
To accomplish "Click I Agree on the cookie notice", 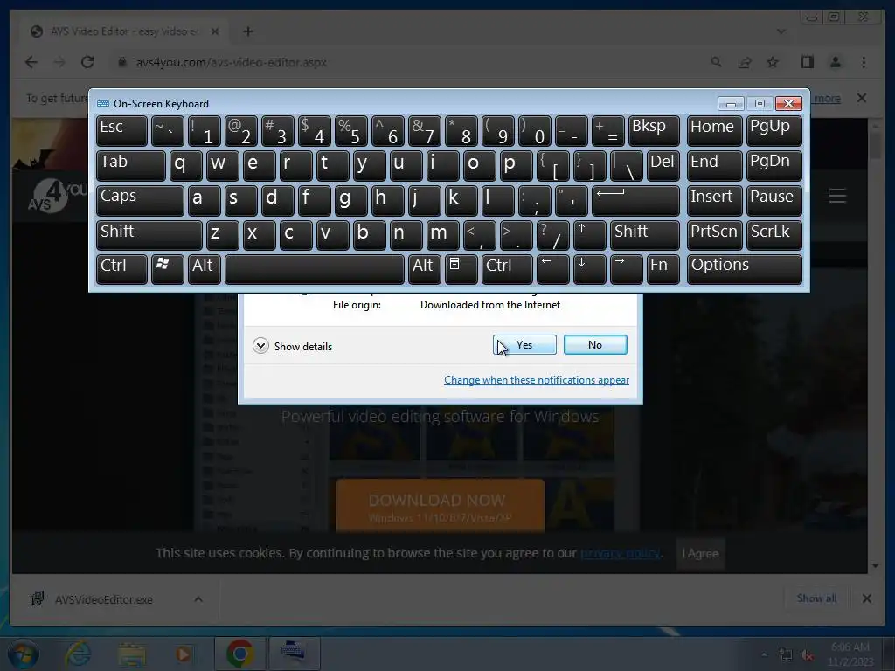I will tap(700, 553).
